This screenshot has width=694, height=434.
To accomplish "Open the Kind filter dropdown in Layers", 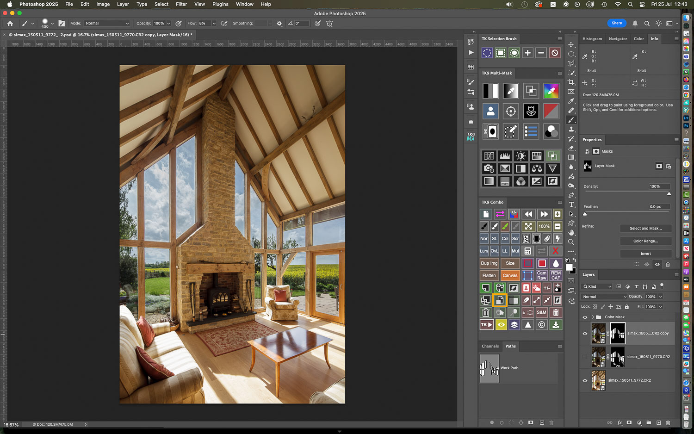I will point(597,287).
